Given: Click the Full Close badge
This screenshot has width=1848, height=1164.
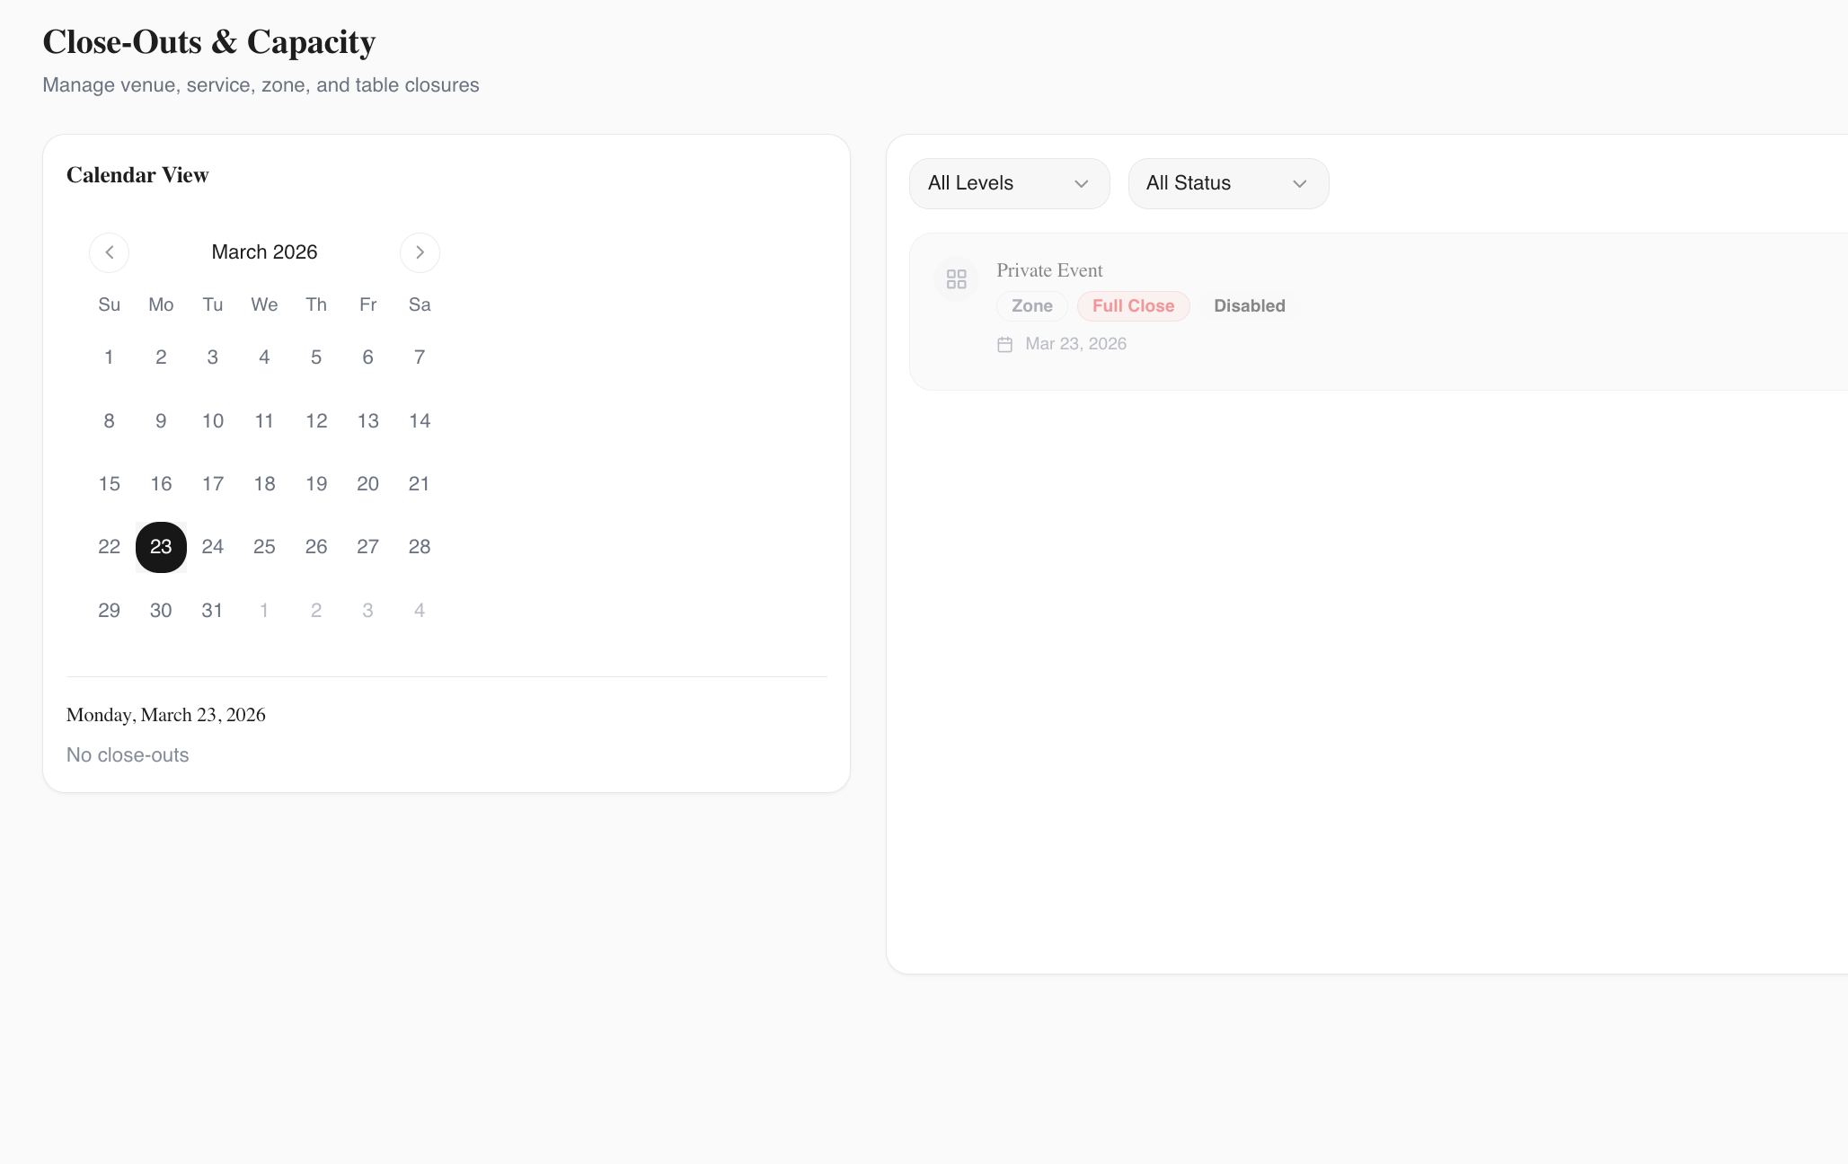Looking at the screenshot, I should coord(1133,306).
